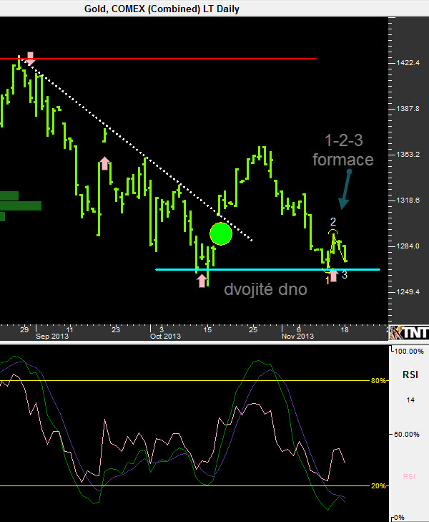This screenshot has width=429, height=522.
Task: Click the date label 18 on time axis
Action: [345, 329]
